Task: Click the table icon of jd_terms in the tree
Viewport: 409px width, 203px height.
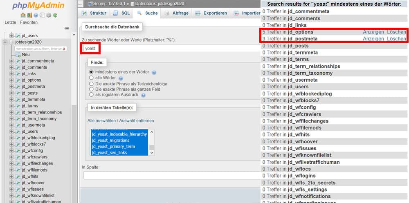Action: tap(18, 106)
